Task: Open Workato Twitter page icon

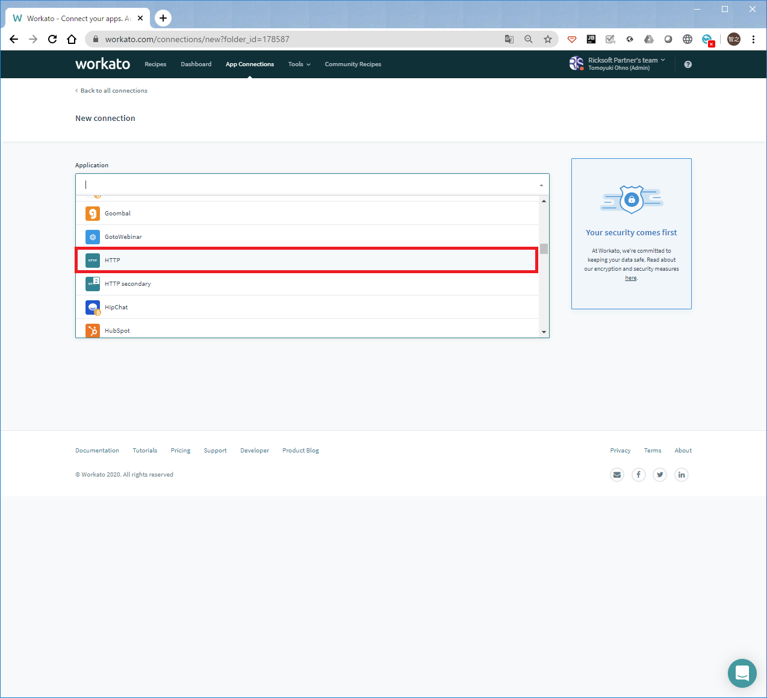Action: pyautogui.click(x=660, y=475)
